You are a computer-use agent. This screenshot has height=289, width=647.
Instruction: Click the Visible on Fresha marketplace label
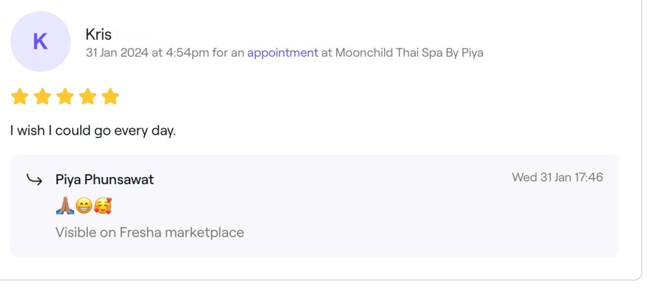(x=150, y=232)
